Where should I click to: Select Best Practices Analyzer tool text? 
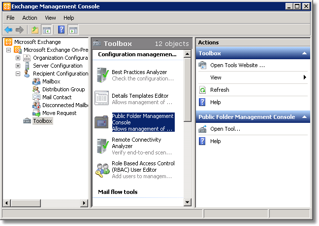pyautogui.click(x=139, y=72)
